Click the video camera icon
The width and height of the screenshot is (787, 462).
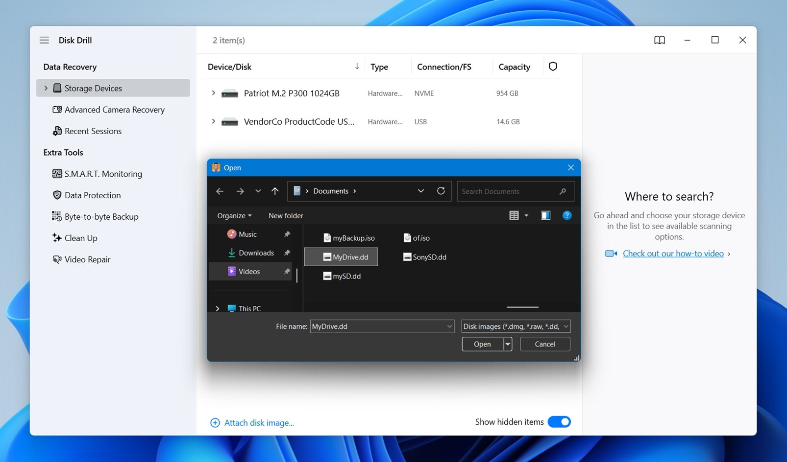pos(611,254)
